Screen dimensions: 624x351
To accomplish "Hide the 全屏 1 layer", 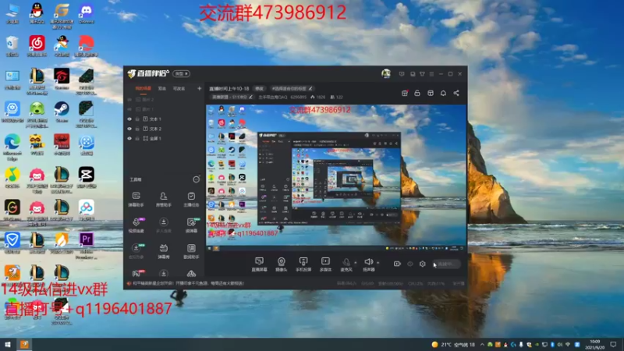I will click(x=129, y=139).
